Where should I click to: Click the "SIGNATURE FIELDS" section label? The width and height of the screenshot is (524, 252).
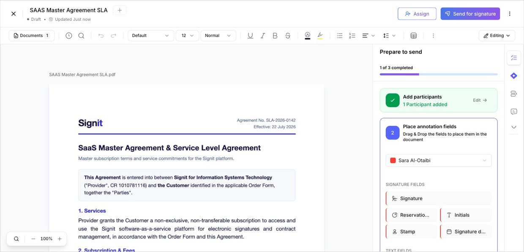[x=405, y=185]
